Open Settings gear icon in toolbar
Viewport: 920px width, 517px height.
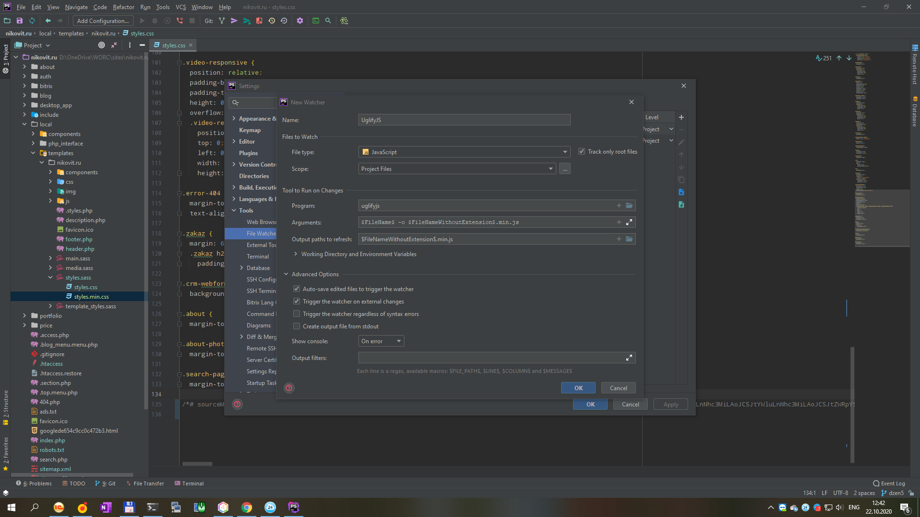coord(300,21)
